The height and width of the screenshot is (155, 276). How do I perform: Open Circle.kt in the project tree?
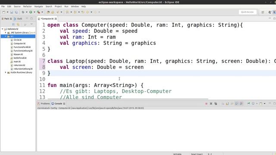[x=18, y=40]
